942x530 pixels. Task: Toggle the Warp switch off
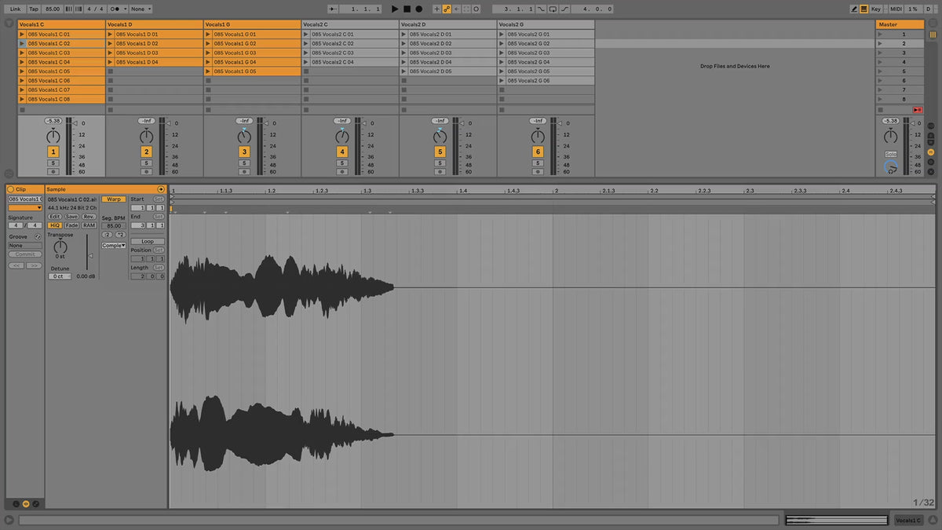(x=114, y=199)
